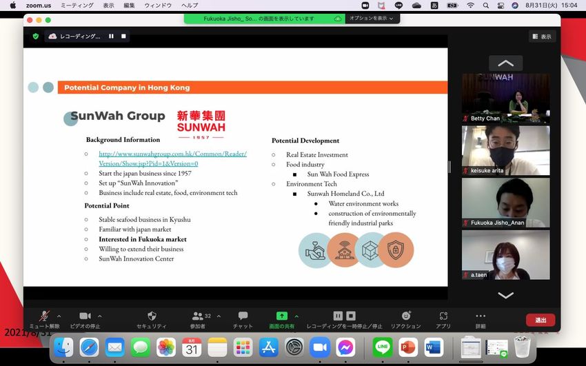Click the cloud recording indicator icon
The width and height of the screenshot is (586, 366).
coord(52,37)
